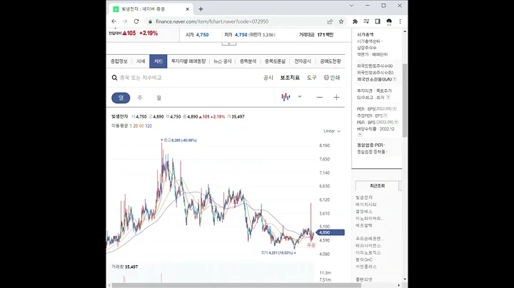Viewport: 514px width, 288px height.
Task: Open the 보조지표 indicators menu
Action: [x=290, y=78]
